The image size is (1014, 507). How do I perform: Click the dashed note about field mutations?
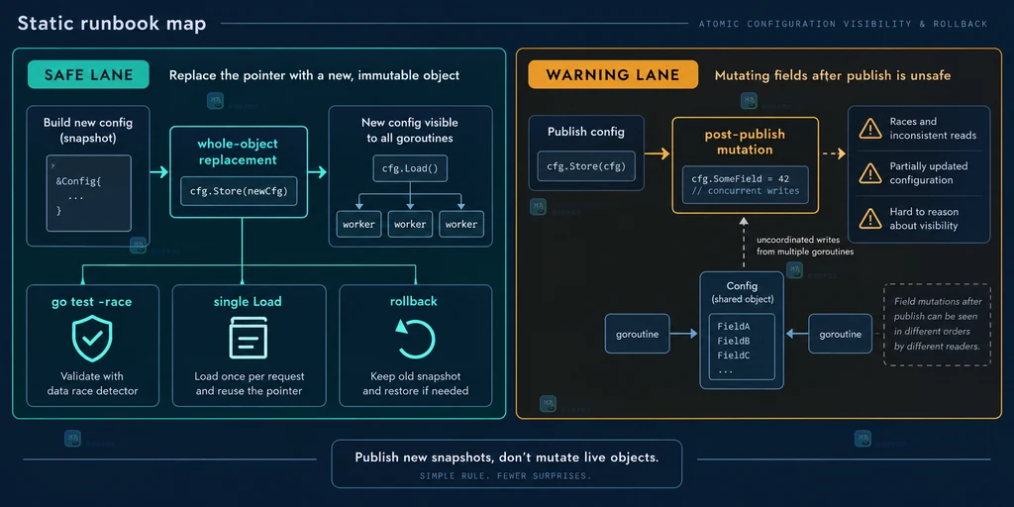[937, 325]
